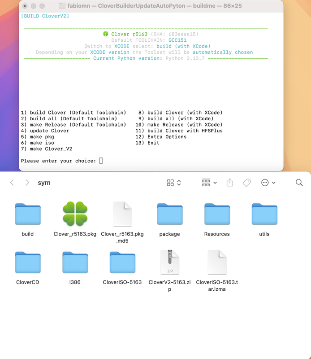The image size is (311, 359).
Task: Click the Edit Tags icon
Action: (x=247, y=183)
